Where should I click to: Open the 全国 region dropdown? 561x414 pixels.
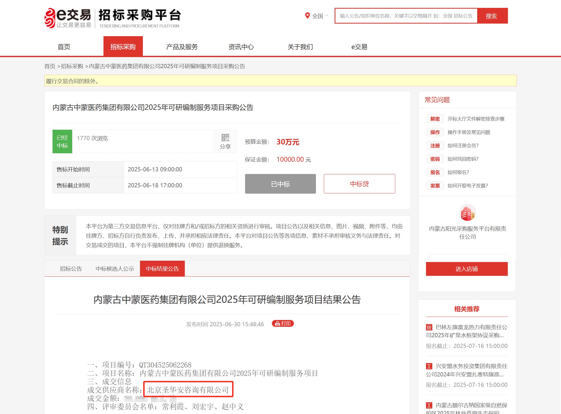320,16
